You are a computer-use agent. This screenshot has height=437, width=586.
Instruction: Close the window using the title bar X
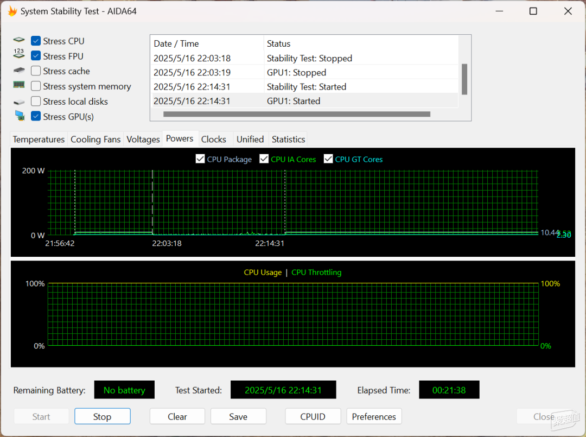coord(568,11)
